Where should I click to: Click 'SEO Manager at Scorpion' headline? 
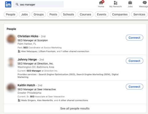point(33,40)
